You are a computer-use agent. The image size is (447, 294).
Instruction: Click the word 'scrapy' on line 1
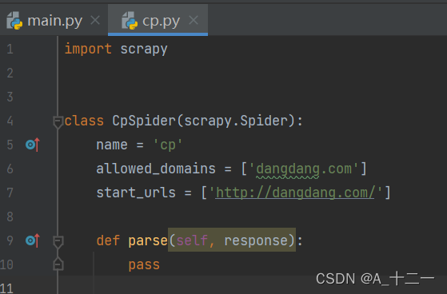144,50
